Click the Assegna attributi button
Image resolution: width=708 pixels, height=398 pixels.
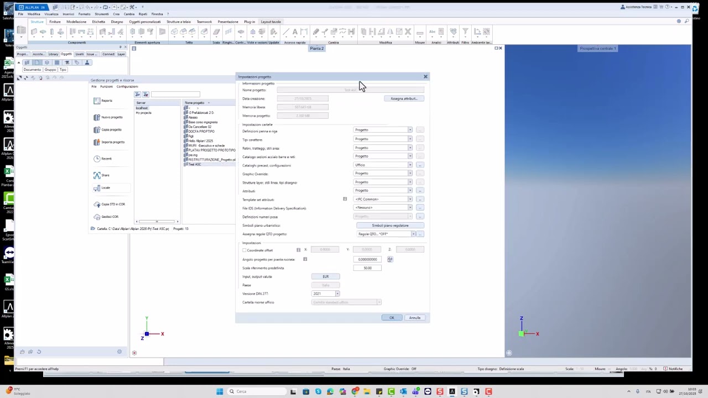(404, 98)
